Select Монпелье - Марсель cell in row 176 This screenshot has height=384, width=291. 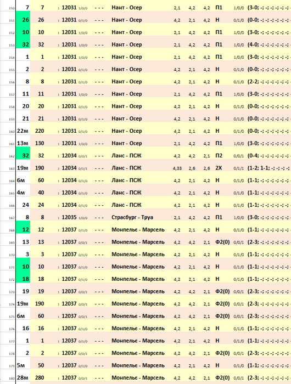138,329
